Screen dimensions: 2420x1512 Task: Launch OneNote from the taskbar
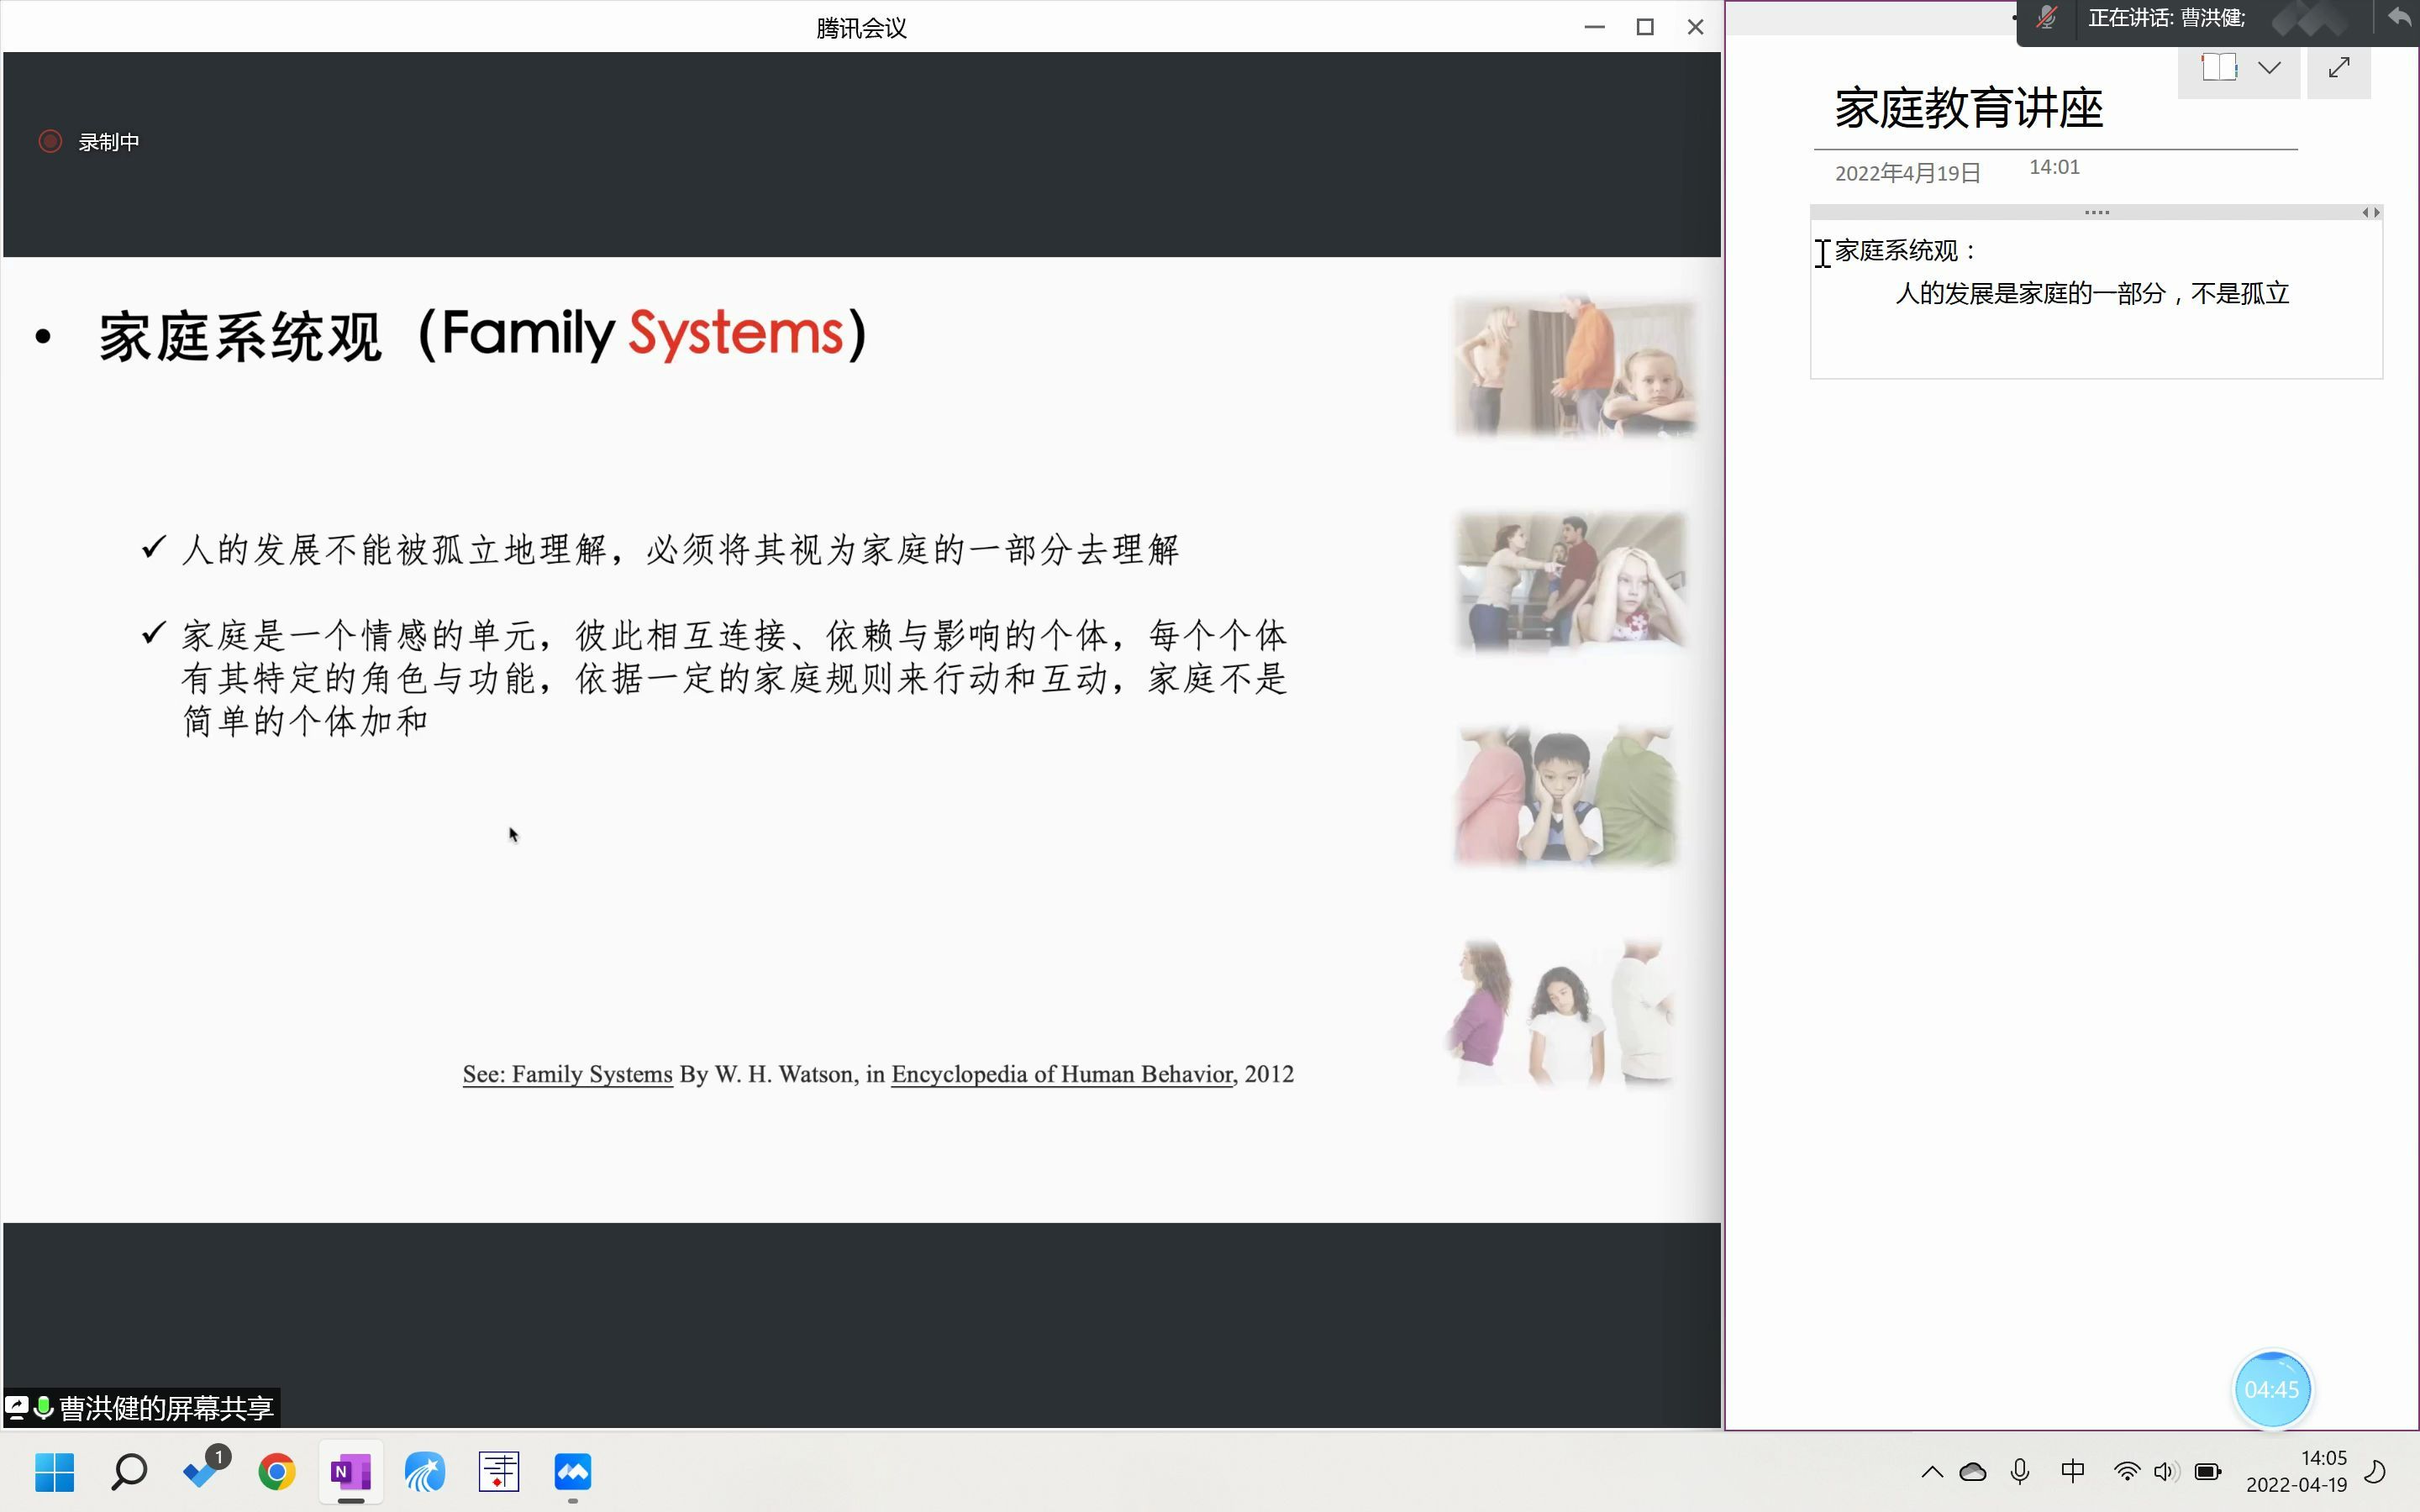[x=350, y=1471]
